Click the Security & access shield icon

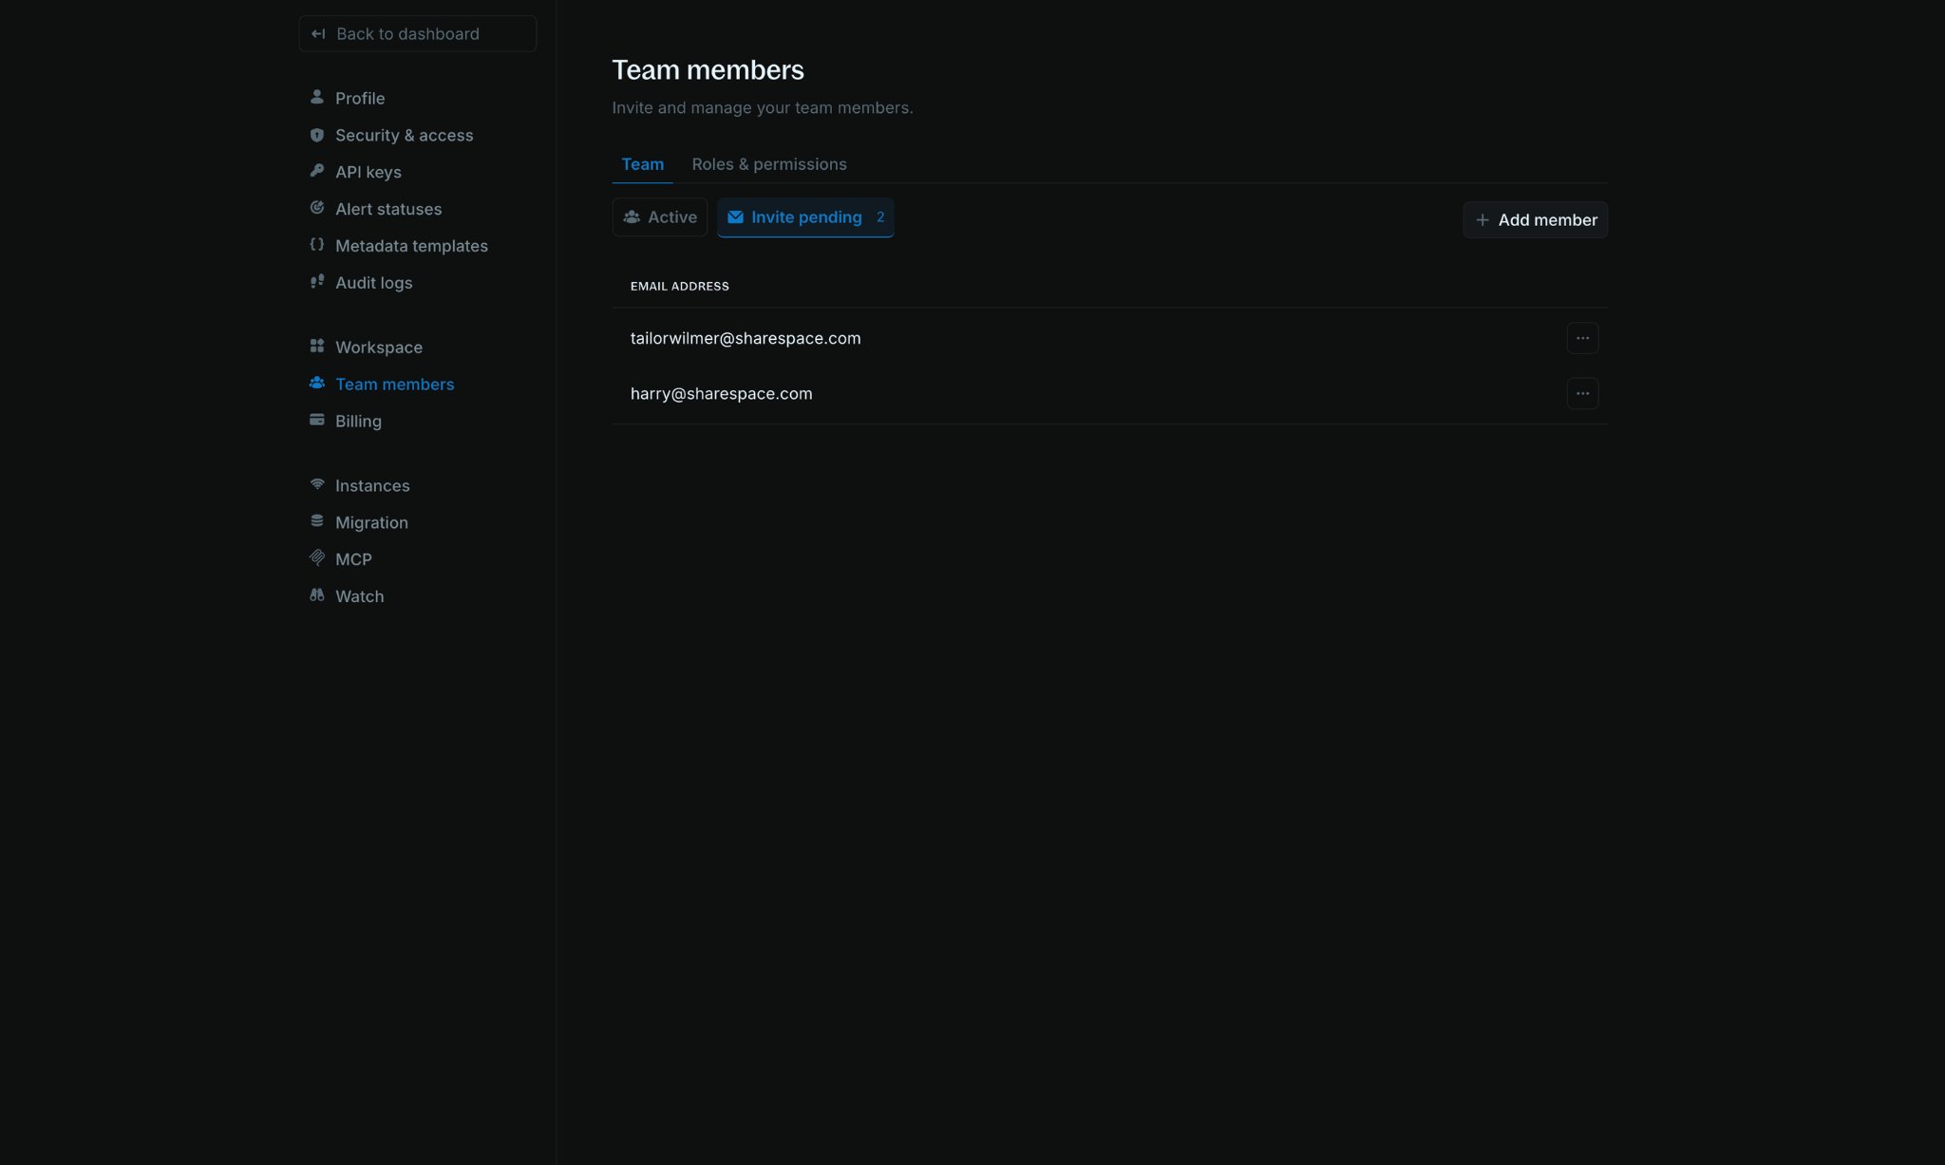317,135
